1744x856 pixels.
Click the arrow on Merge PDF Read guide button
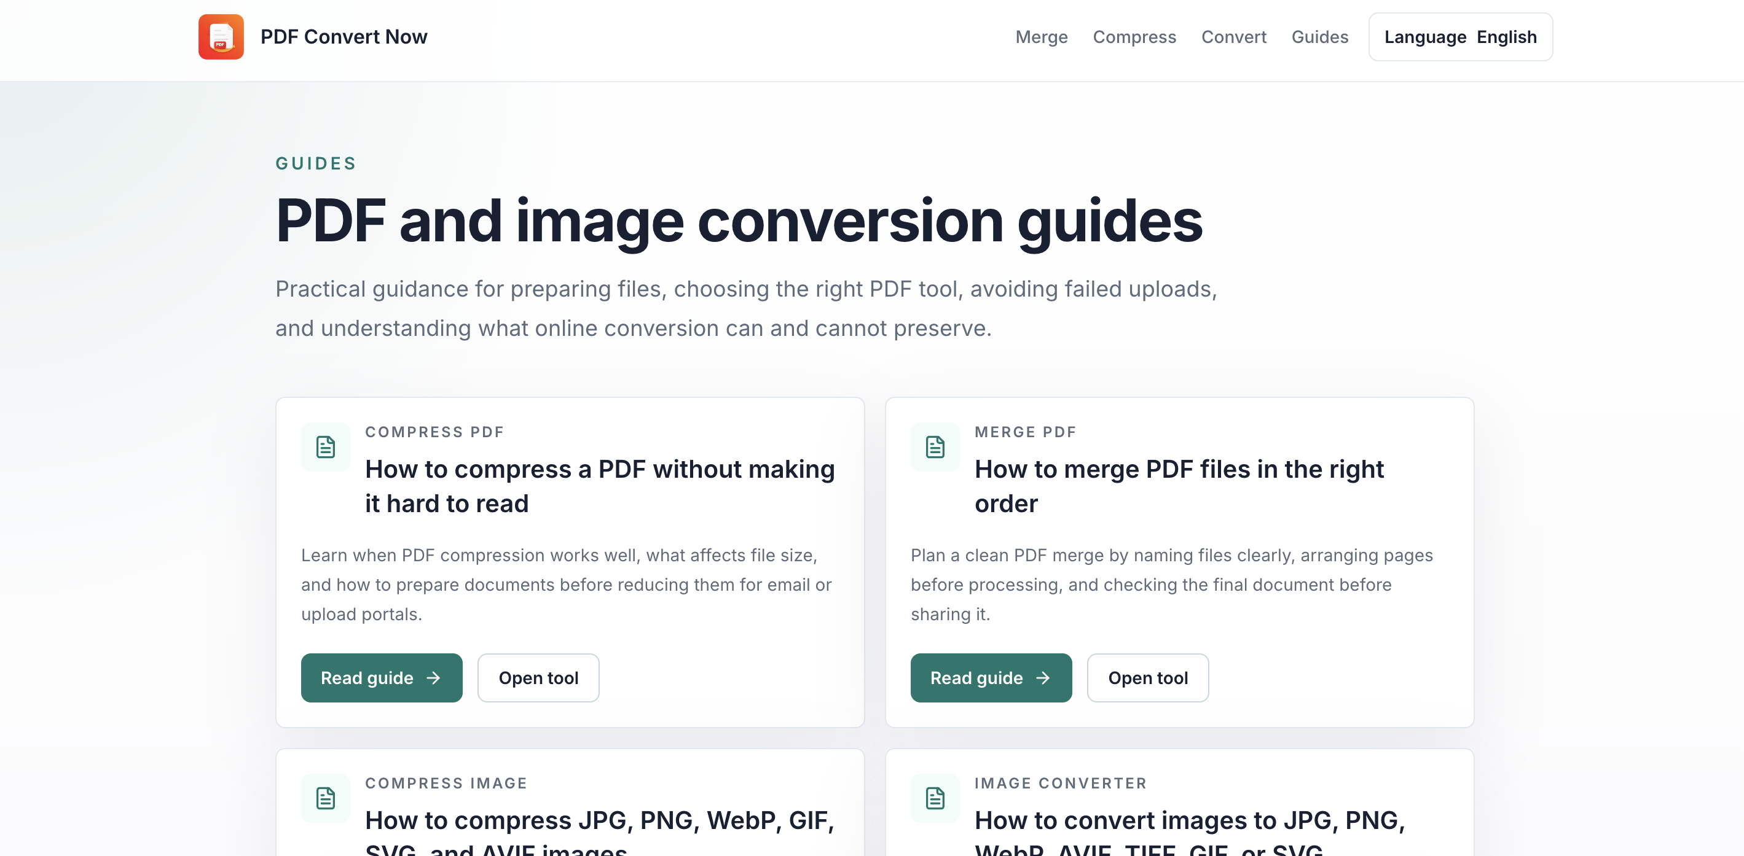tap(1043, 678)
